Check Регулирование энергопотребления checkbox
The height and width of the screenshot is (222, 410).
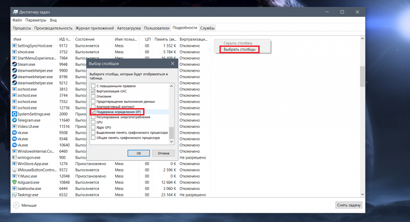point(93,117)
